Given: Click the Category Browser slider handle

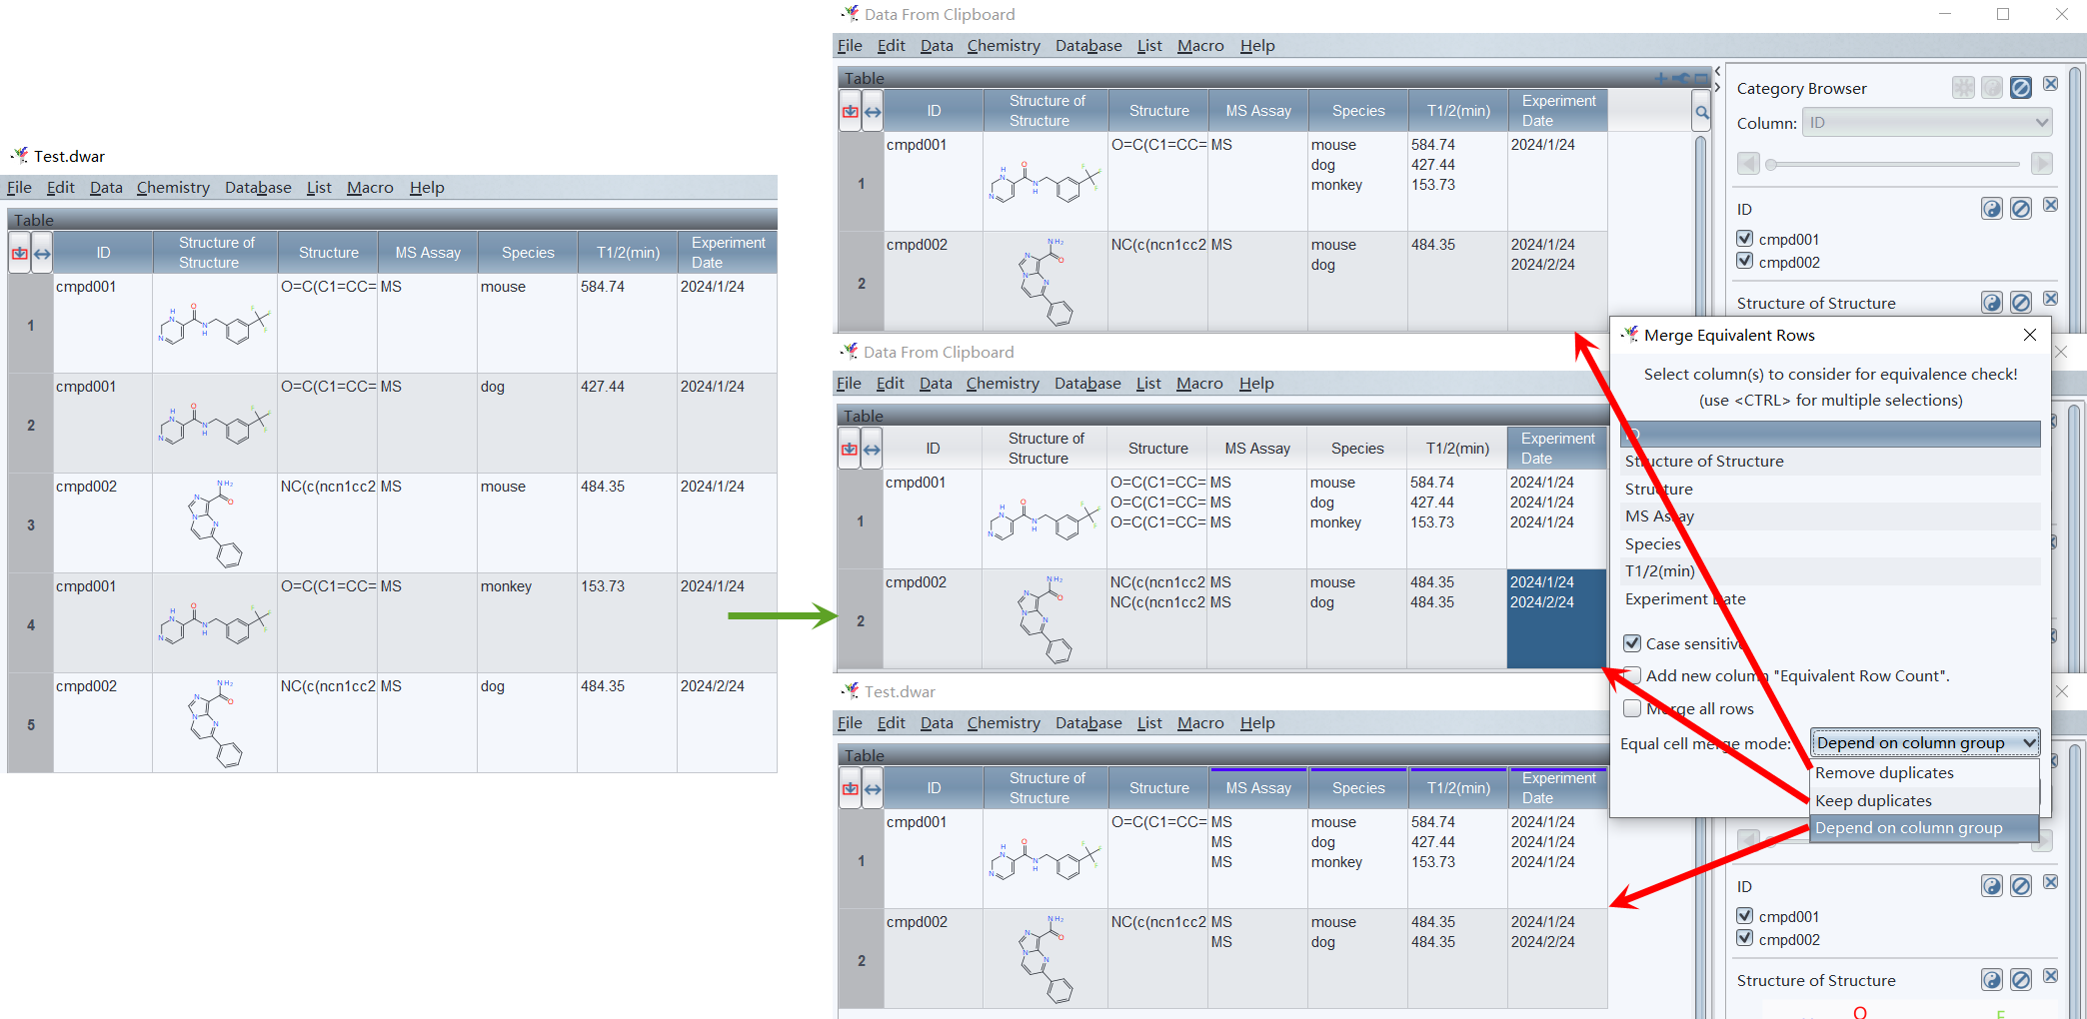Looking at the screenshot, I should coord(1771,164).
